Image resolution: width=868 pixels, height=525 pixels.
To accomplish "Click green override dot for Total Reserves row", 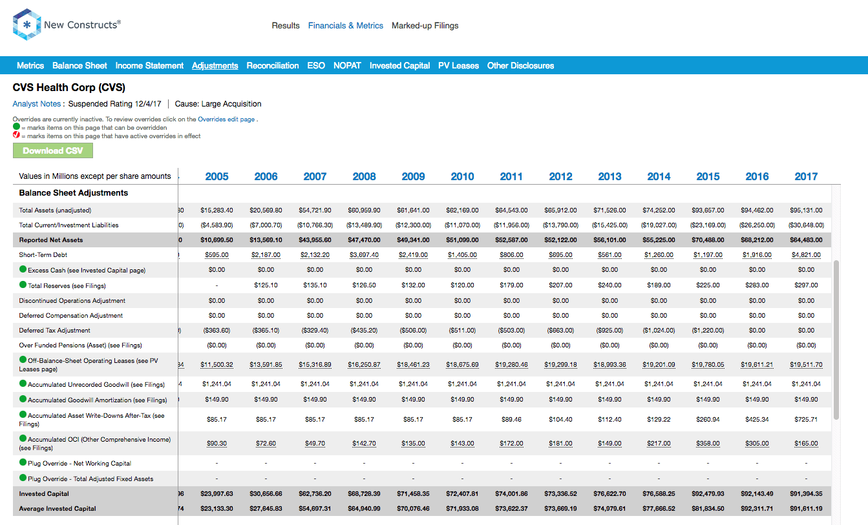I will click(23, 285).
